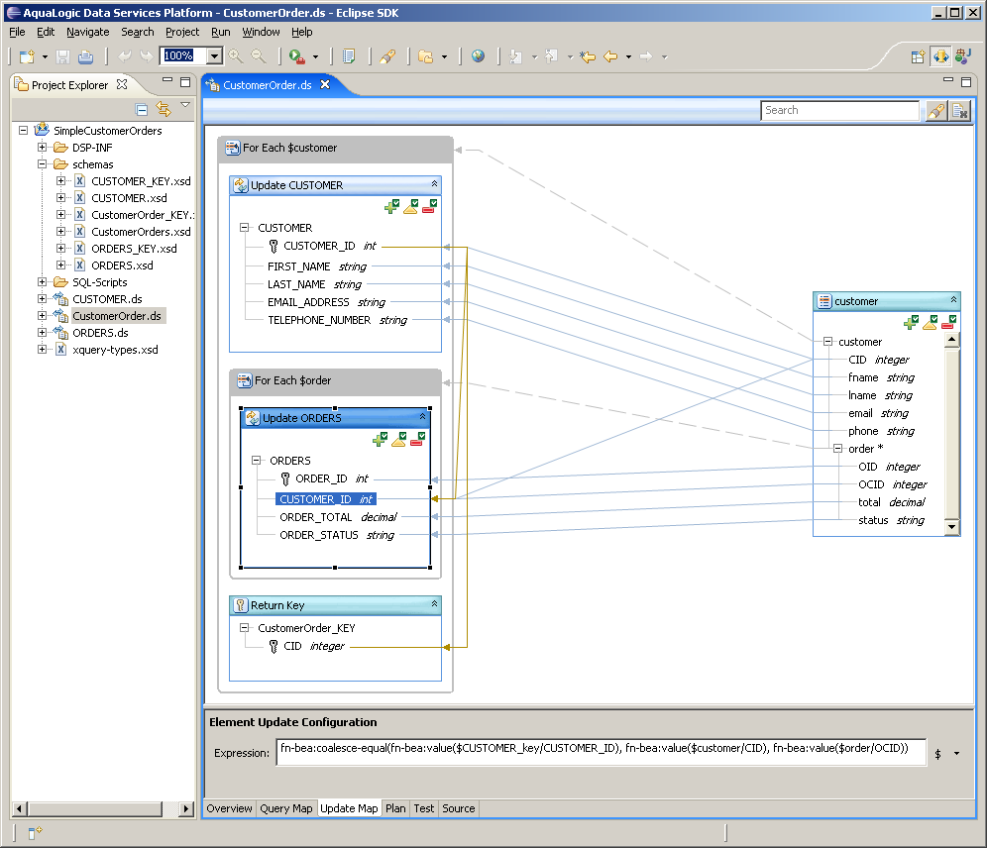
Task: Click delete icon in customer source block
Action: point(948,323)
